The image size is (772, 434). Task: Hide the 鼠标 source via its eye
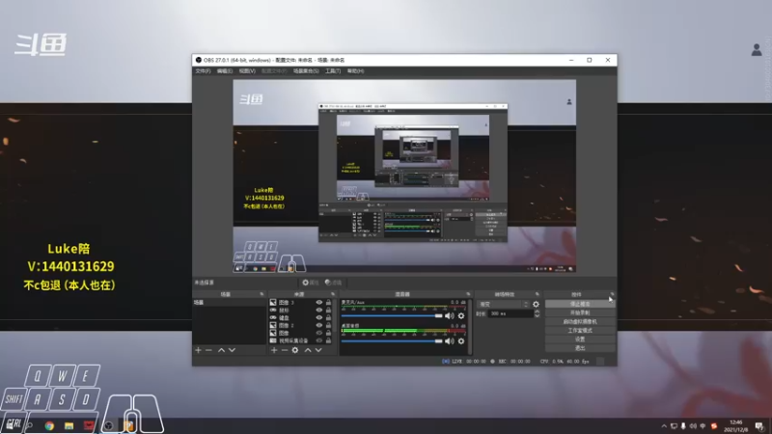319,310
